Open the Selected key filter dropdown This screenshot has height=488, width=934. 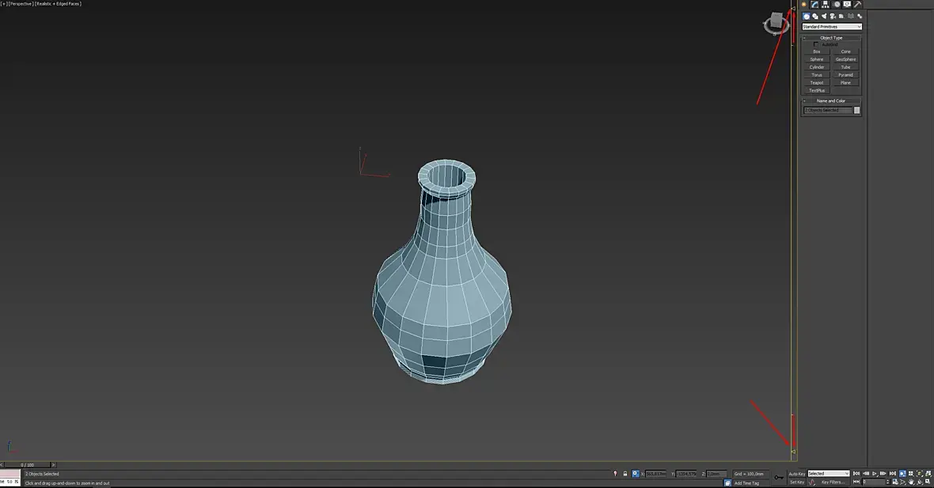[x=829, y=474]
